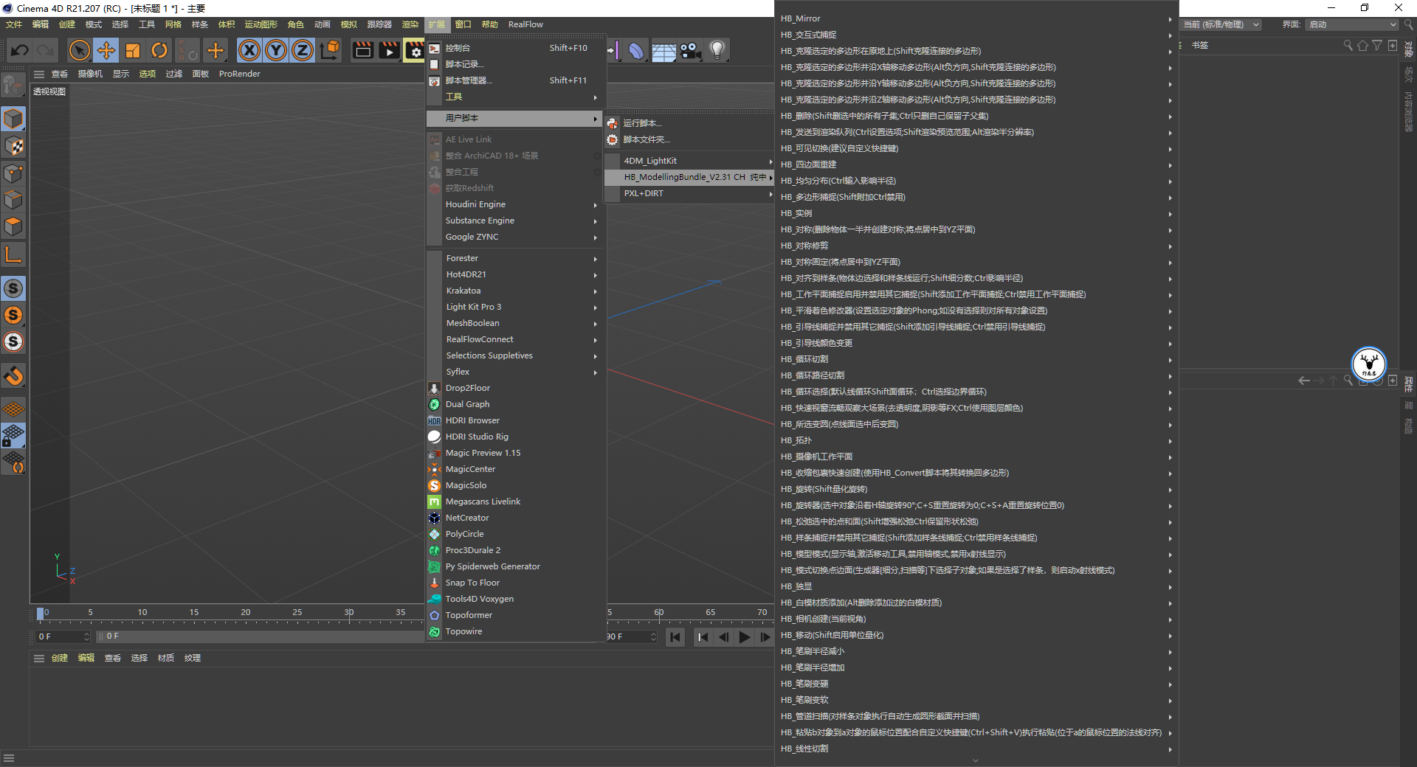Click the Undo arrow icon

click(x=19, y=50)
